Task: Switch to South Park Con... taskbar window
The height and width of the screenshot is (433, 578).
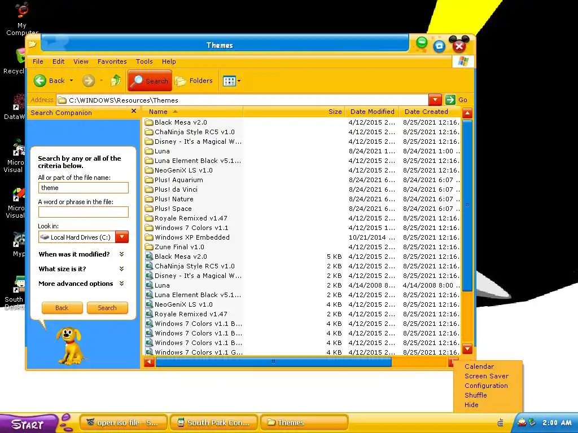Action: [214, 423]
